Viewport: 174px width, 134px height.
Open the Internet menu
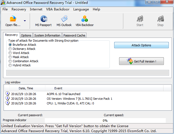click(36, 9)
